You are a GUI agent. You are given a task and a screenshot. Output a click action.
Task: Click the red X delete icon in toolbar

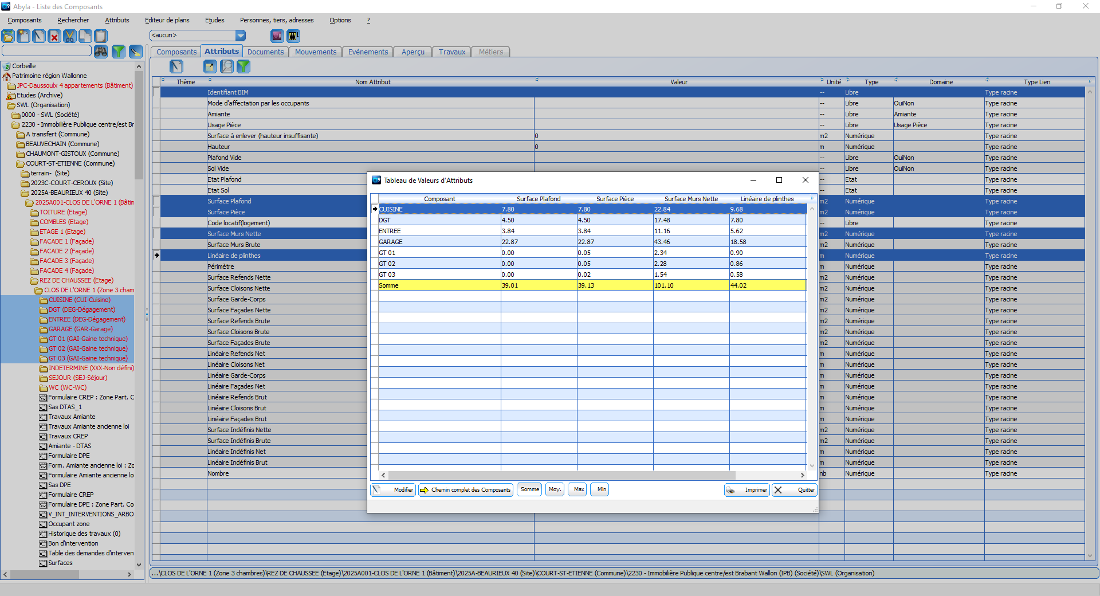coord(54,37)
